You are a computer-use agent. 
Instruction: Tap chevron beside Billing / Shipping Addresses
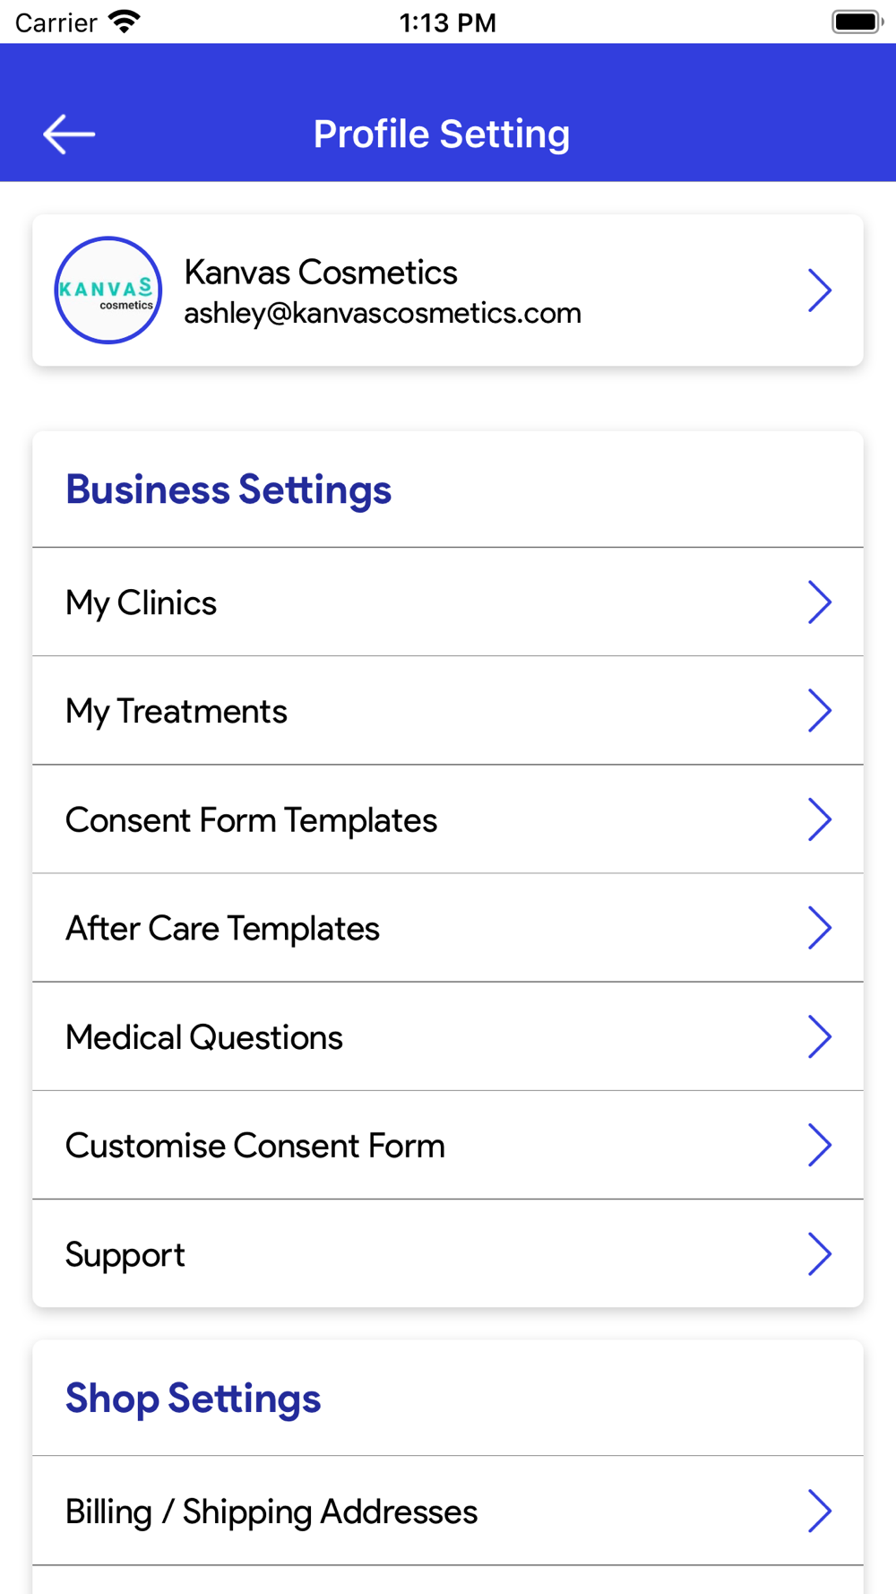pos(820,1511)
